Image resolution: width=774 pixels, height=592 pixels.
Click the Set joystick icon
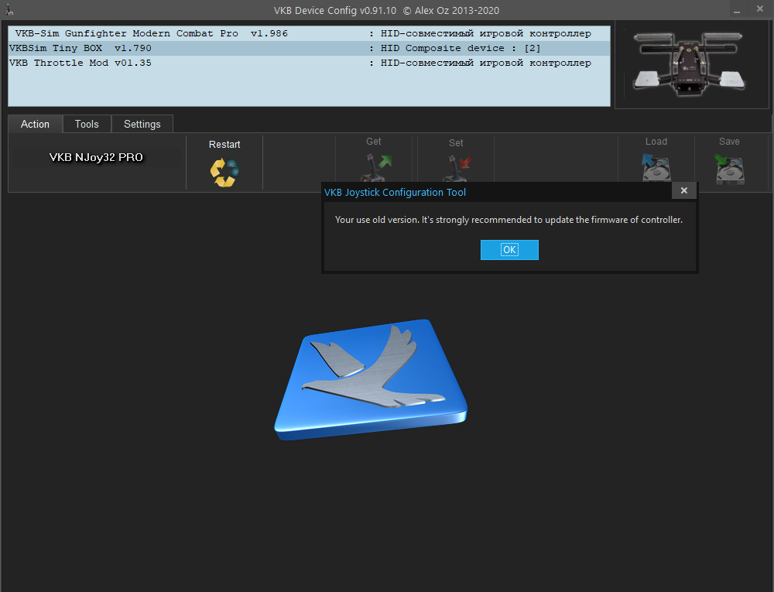point(457,168)
